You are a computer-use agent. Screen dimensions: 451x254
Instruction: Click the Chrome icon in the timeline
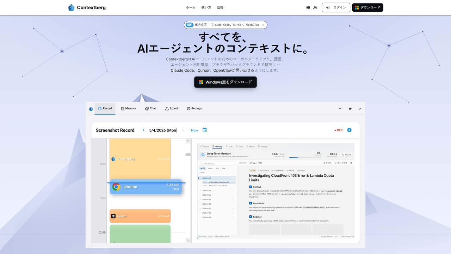tap(116, 187)
